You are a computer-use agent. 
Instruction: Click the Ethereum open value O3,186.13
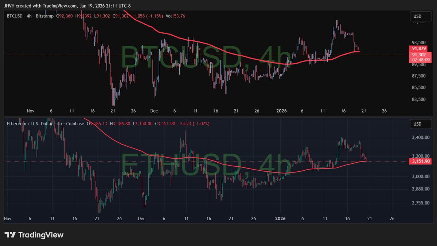click(97, 124)
